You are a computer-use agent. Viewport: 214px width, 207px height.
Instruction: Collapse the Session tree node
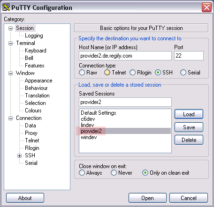click(x=10, y=28)
